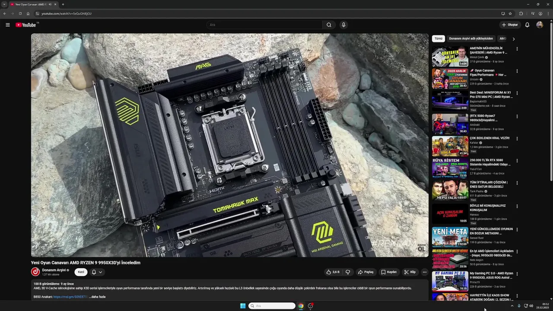Screen dimensions: 553x311
Task: Go back with the browser back arrow
Action: click(5, 13)
